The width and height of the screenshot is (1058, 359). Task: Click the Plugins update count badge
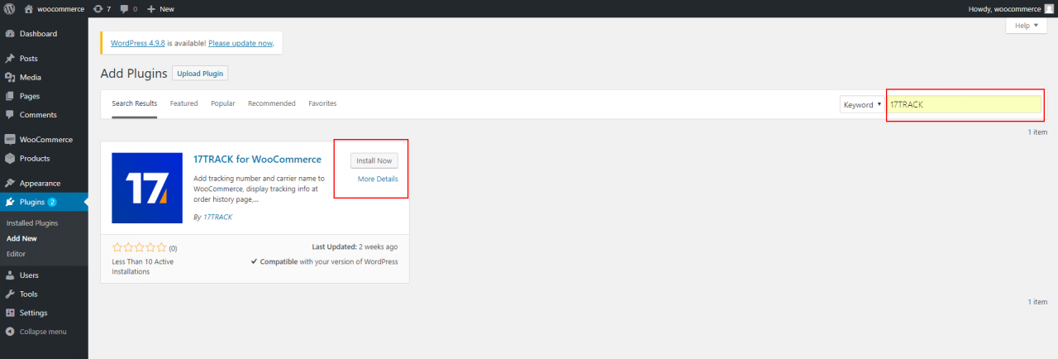52,202
